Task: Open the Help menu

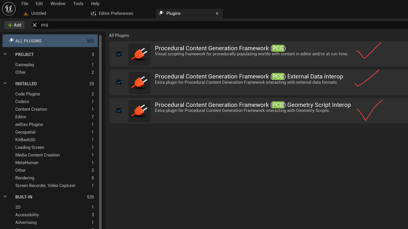Action: coord(95,4)
